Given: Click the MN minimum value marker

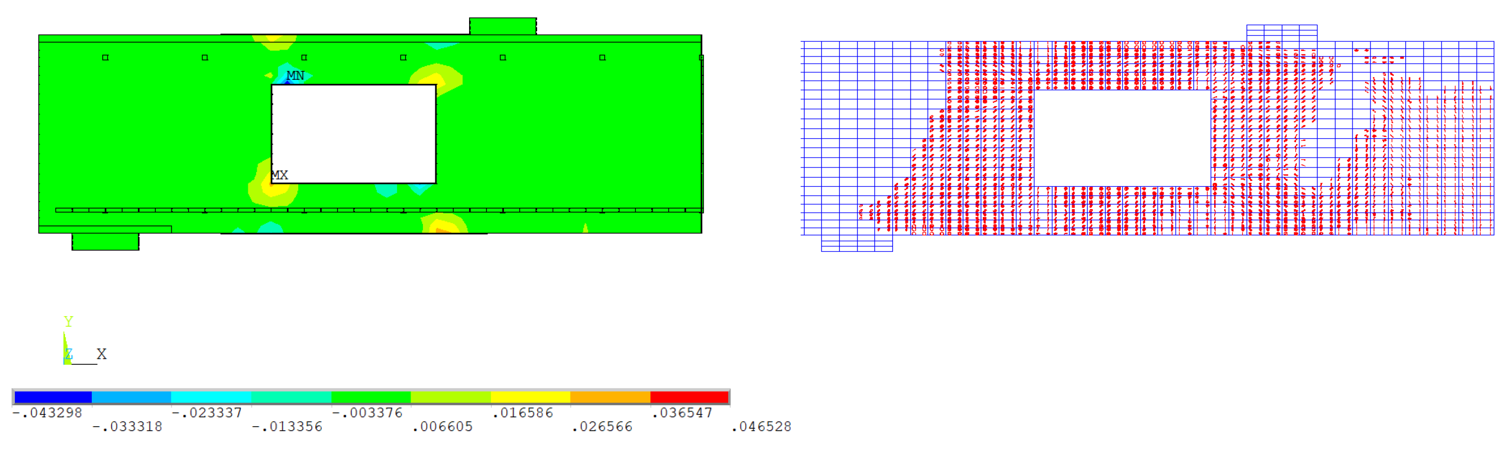Looking at the screenshot, I should (295, 76).
